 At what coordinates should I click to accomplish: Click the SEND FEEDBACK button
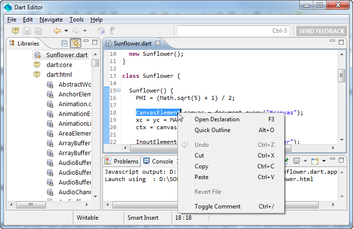[322, 31]
